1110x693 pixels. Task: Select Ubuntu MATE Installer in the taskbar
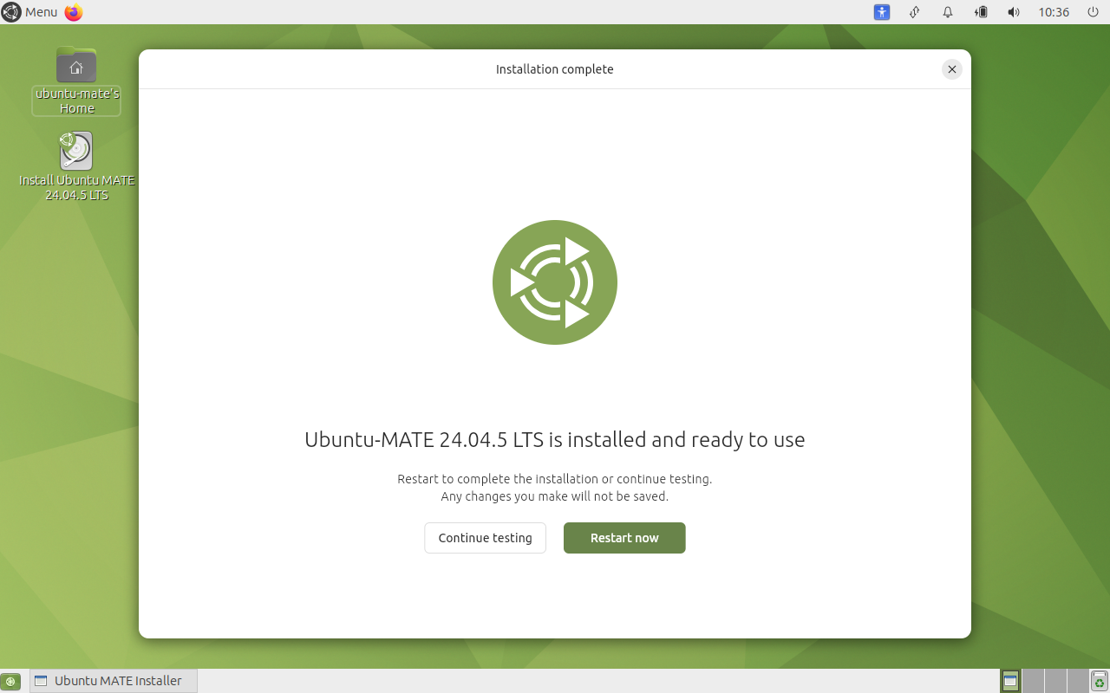(114, 681)
